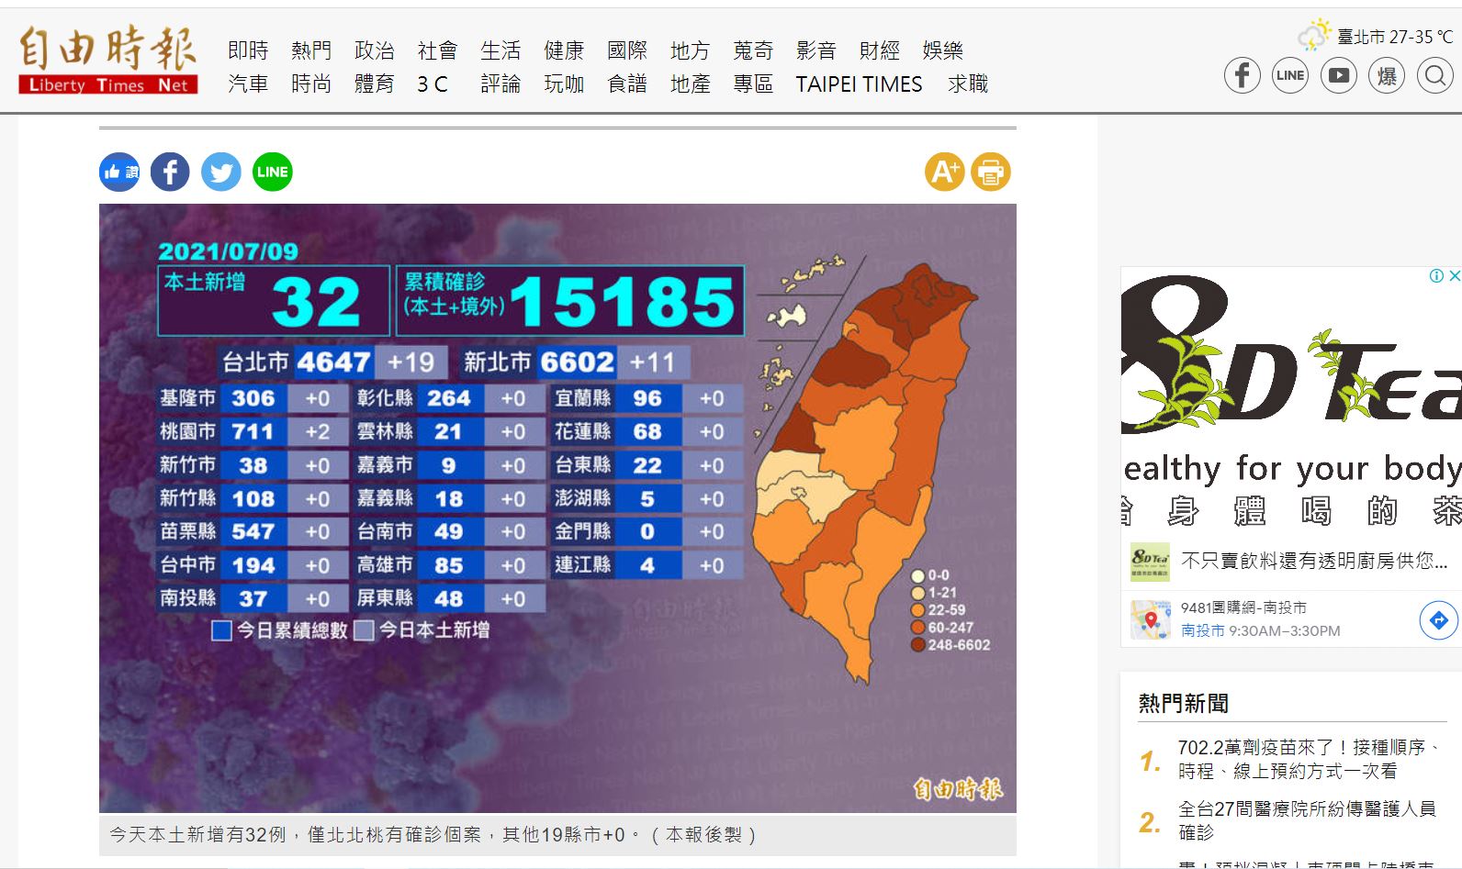Go to 3C section
Viewport: 1462px width, 869px height.
click(x=433, y=84)
